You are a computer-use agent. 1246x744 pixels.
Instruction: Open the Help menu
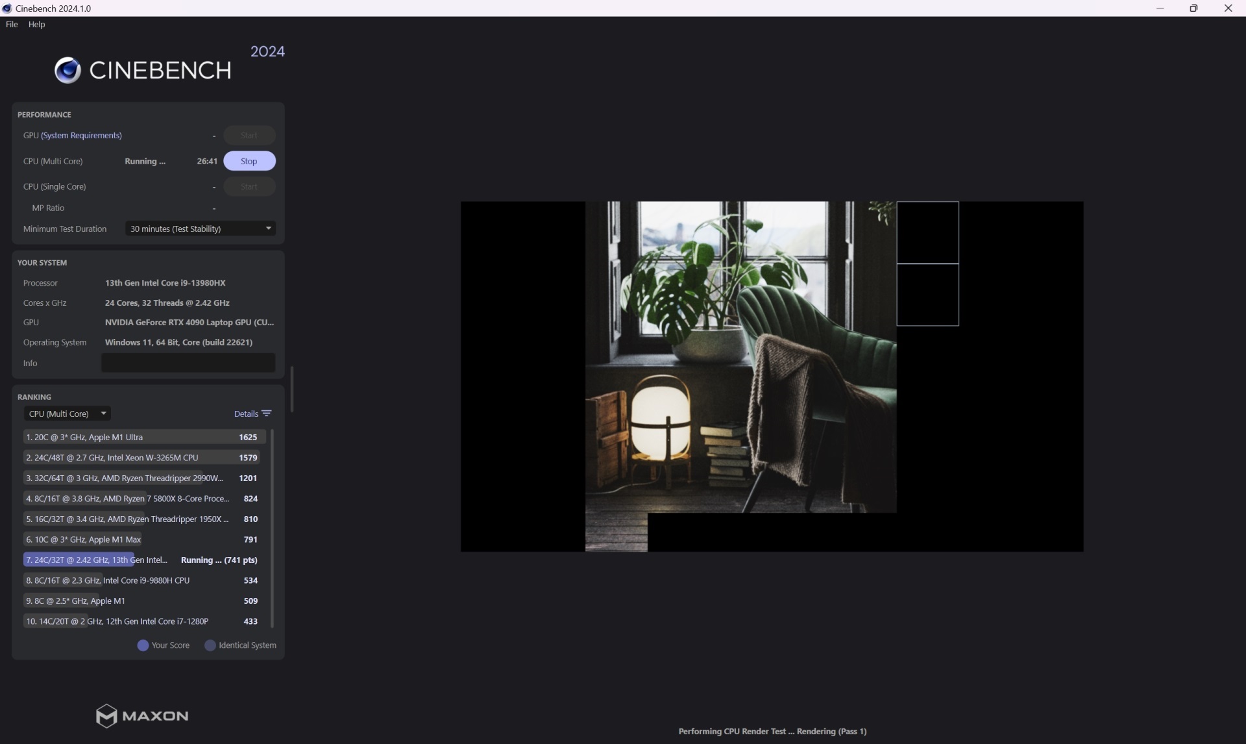36,24
